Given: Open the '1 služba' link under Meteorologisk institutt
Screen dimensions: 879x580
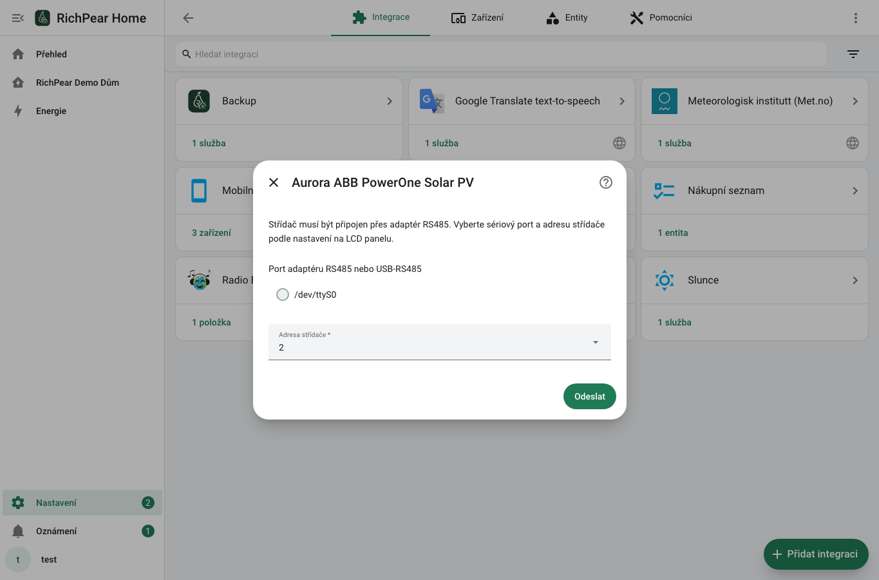Looking at the screenshot, I should (x=674, y=143).
